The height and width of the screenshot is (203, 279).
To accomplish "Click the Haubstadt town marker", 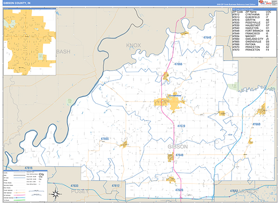I will pyautogui.click(x=173, y=180).
